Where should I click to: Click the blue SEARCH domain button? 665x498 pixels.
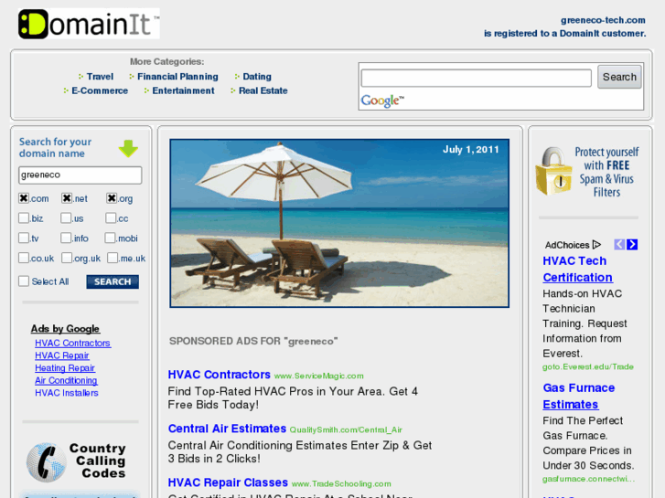pos(113,281)
